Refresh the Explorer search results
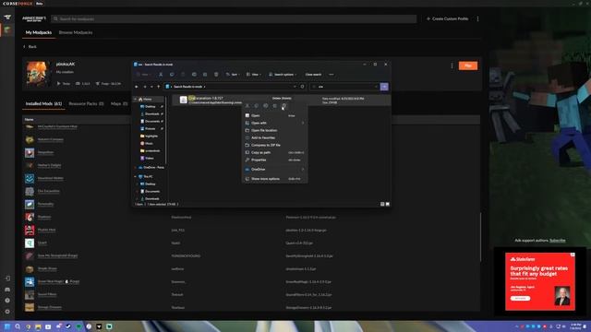The image size is (591, 332). (302, 87)
